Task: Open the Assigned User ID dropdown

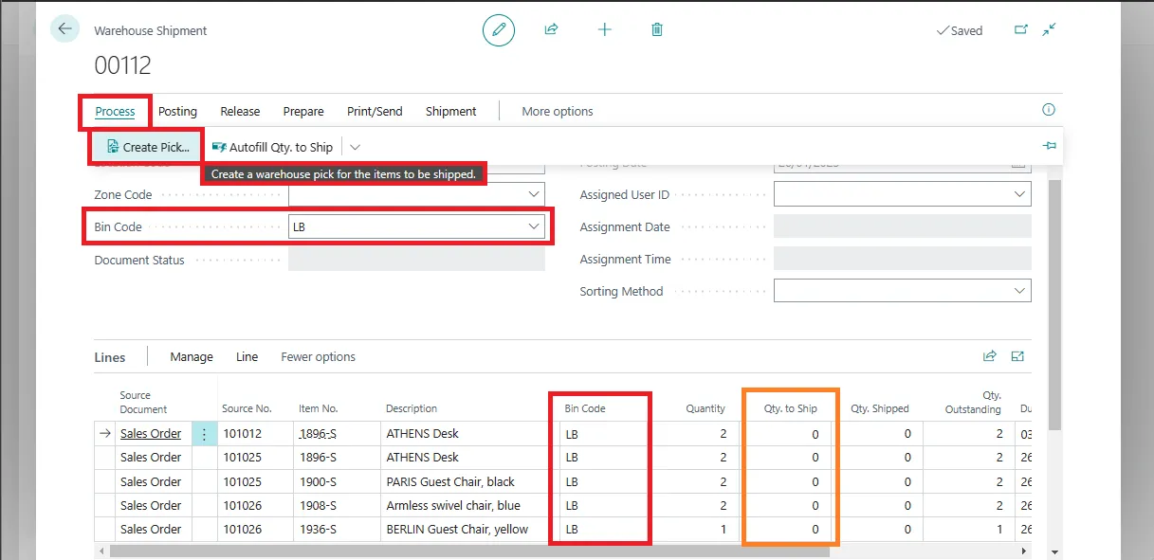Action: click(x=1020, y=194)
